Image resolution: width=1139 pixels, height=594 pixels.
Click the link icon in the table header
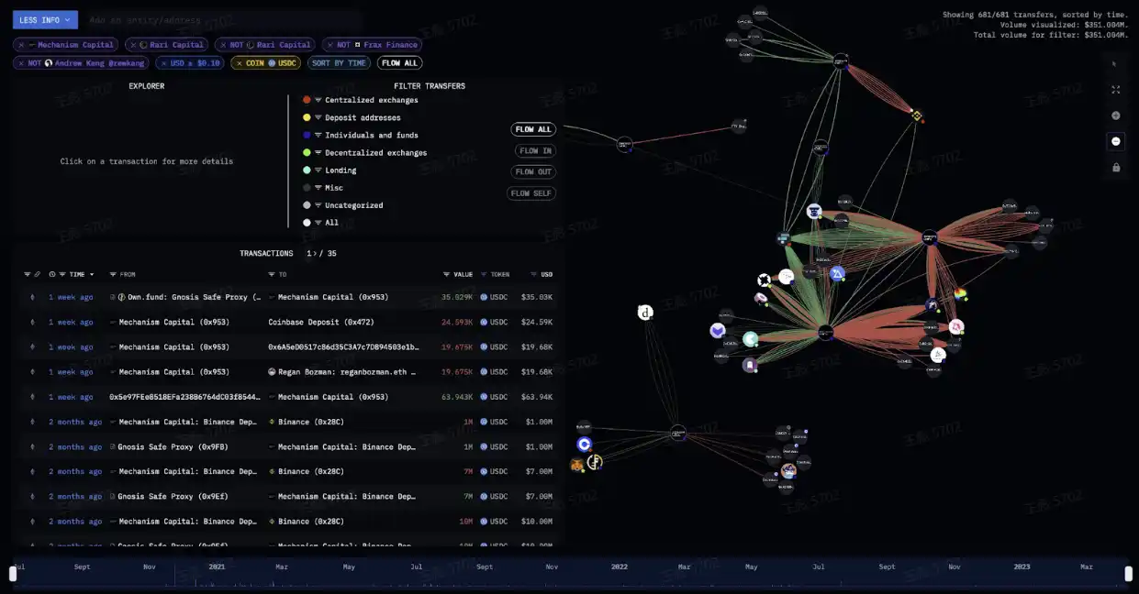coord(37,274)
